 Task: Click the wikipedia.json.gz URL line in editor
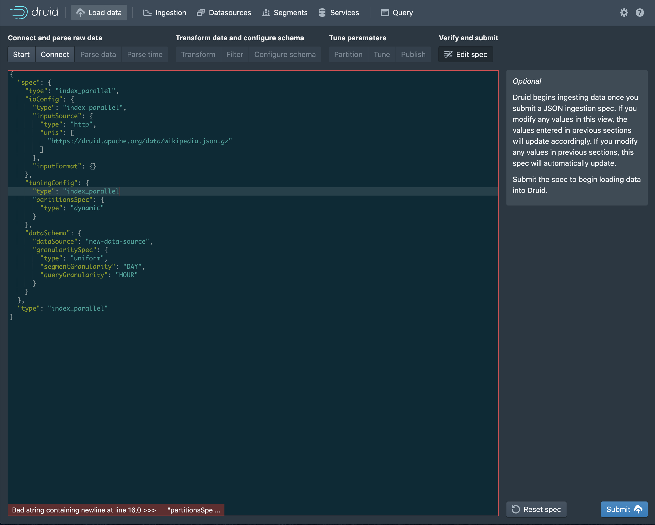click(x=140, y=141)
